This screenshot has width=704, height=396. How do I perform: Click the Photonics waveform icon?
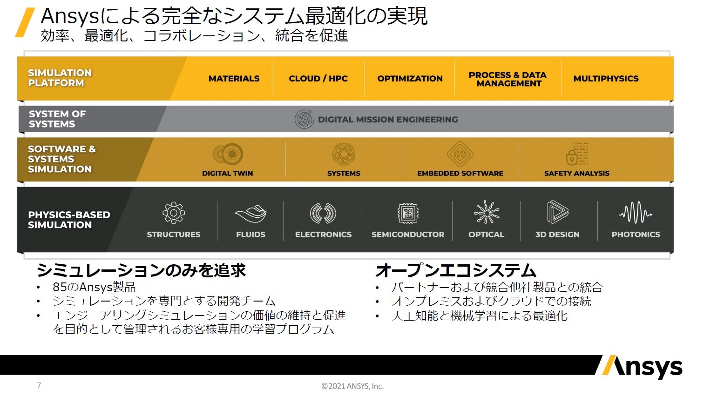(636, 213)
